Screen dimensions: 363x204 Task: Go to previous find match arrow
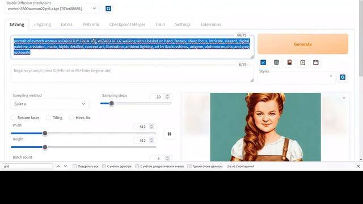pyautogui.click(x=58, y=166)
